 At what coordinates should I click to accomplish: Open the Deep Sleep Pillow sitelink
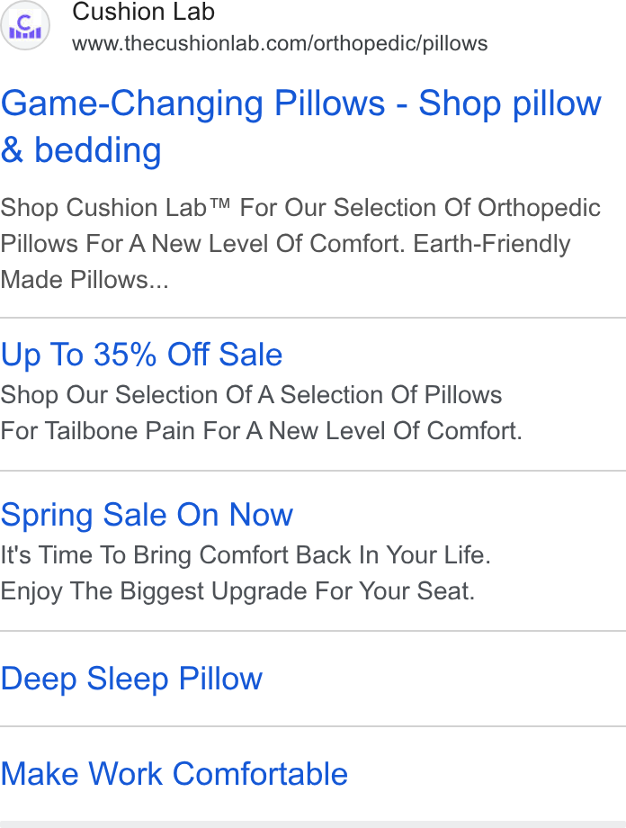point(131,679)
